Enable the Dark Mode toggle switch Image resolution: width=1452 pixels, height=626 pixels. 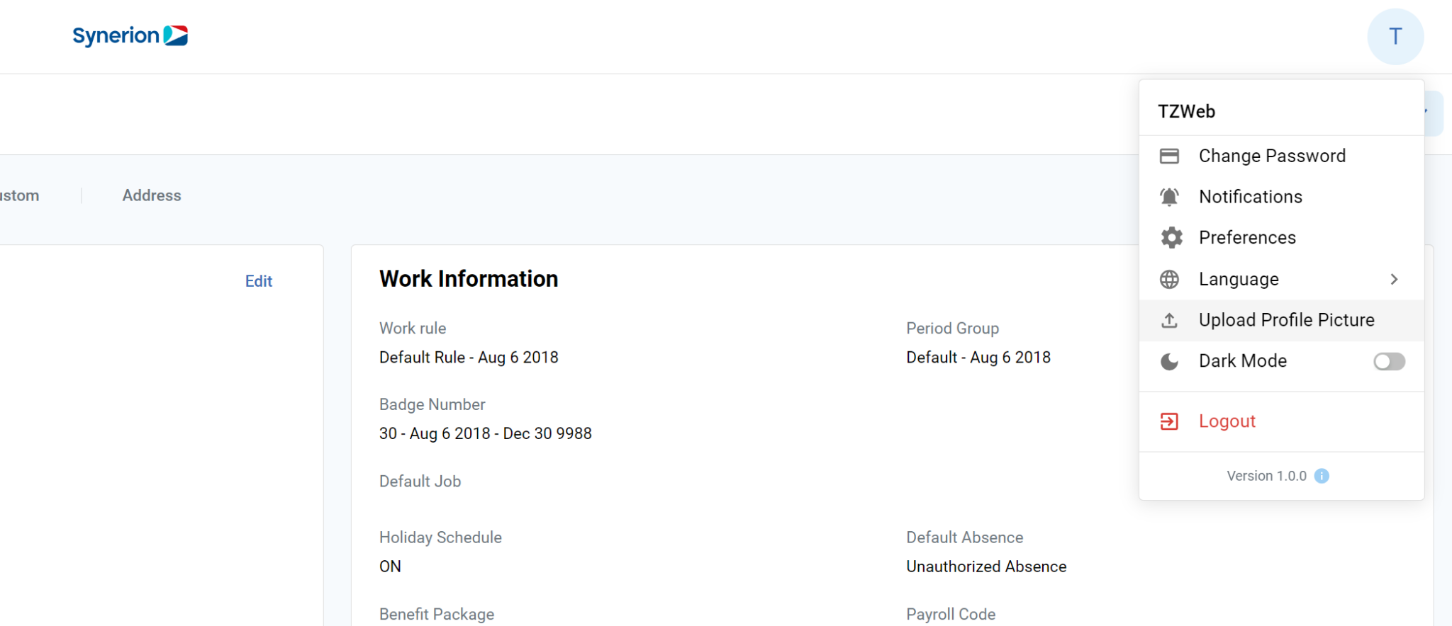[x=1388, y=362]
